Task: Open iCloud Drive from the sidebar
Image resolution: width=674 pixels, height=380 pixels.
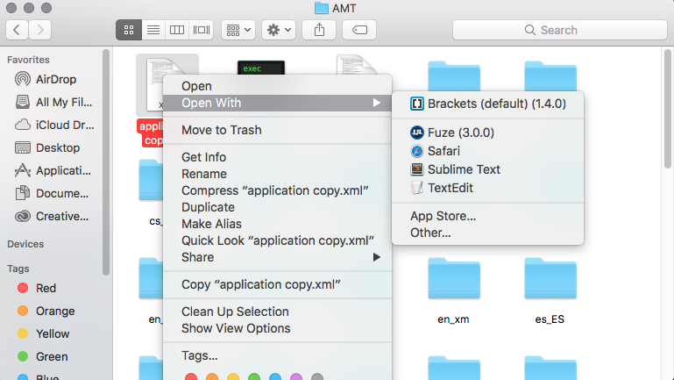Action: [53, 125]
